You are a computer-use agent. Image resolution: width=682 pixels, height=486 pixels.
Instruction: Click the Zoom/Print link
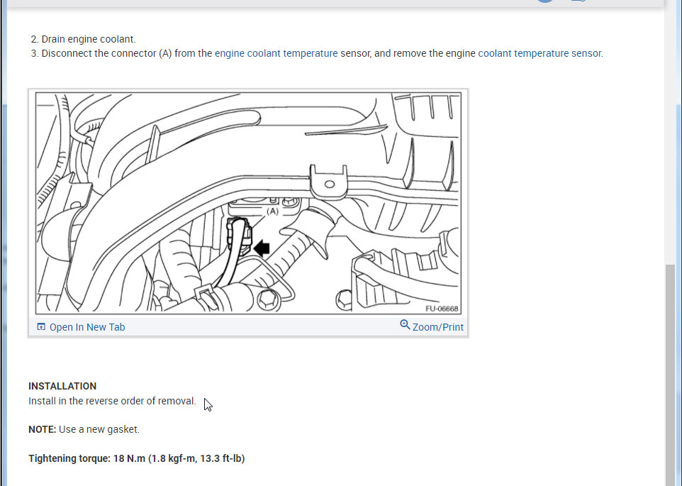click(437, 327)
